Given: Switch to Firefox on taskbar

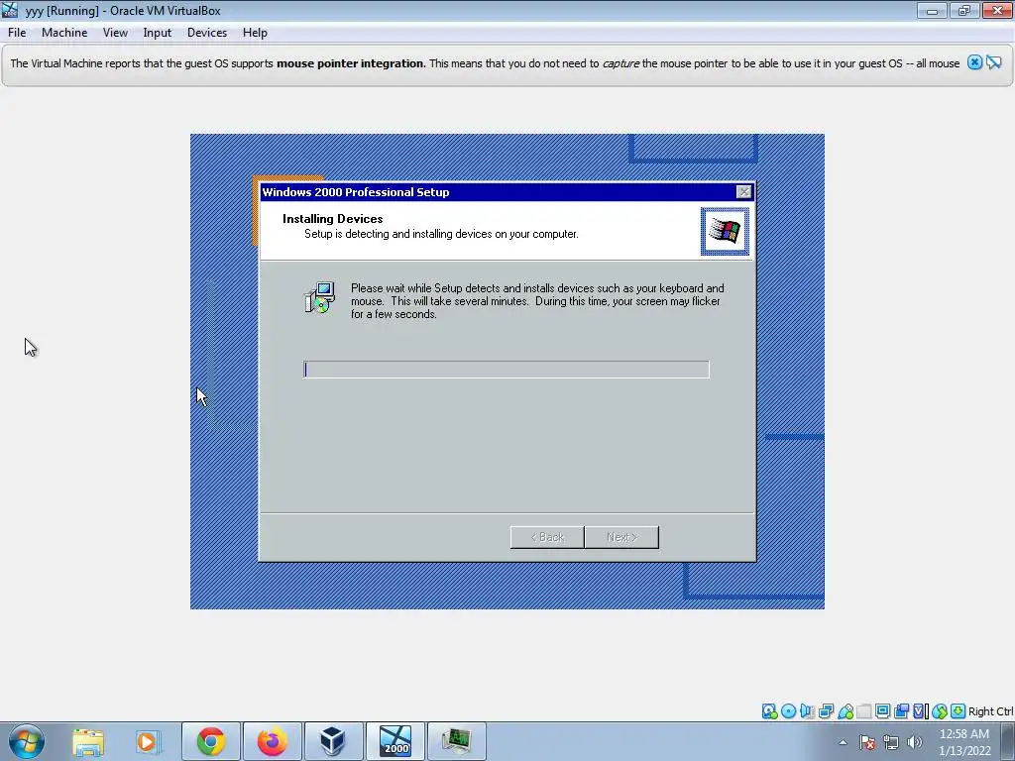Looking at the screenshot, I should tap(272, 741).
